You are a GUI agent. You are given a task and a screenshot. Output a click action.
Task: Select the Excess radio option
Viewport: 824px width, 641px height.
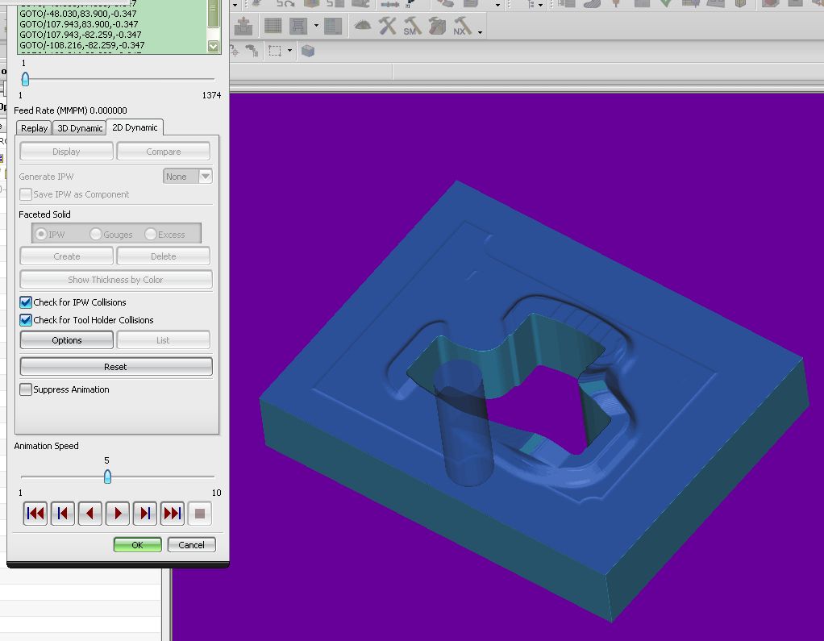pyautogui.click(x=150, y=234)
